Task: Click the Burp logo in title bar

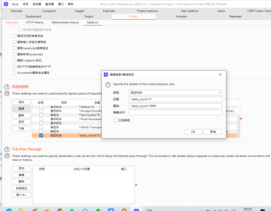Action: click(6, 4)
